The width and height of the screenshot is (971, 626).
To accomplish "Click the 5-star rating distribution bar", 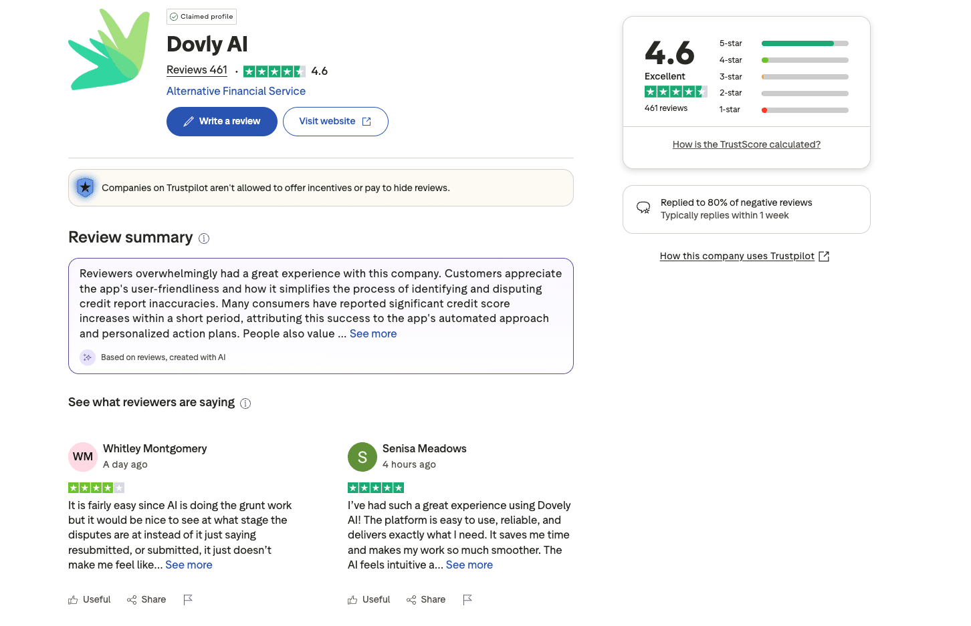I will coord(804,43).
